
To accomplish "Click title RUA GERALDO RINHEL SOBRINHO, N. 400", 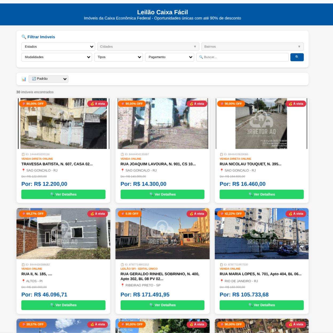I will [160, 276].
